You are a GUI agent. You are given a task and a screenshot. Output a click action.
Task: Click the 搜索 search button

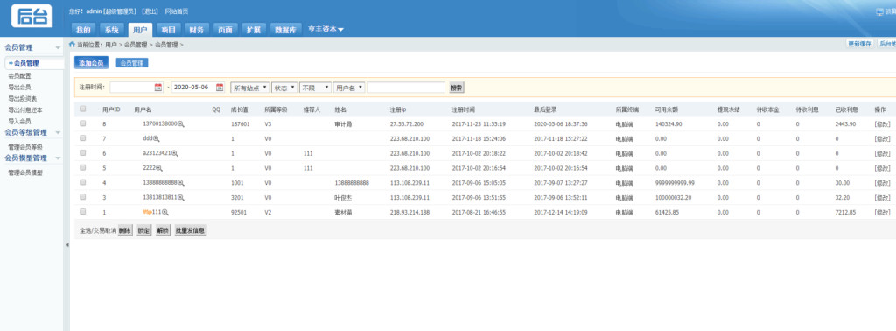tap(457, 88)
